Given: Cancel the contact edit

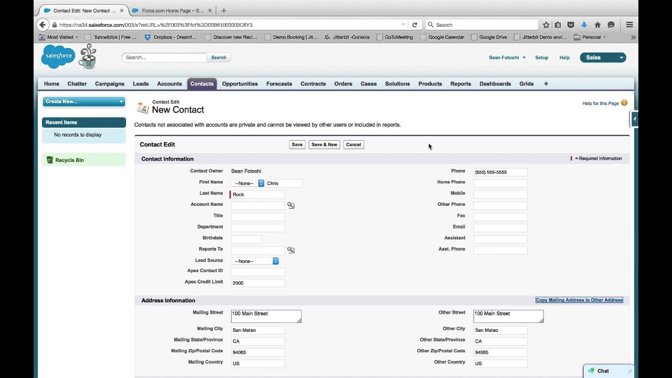Looking at the screenshot, I should click(353, 144).
